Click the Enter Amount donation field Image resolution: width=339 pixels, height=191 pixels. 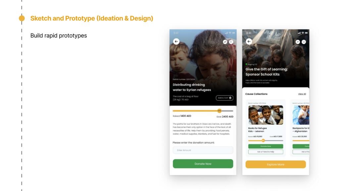203,150
